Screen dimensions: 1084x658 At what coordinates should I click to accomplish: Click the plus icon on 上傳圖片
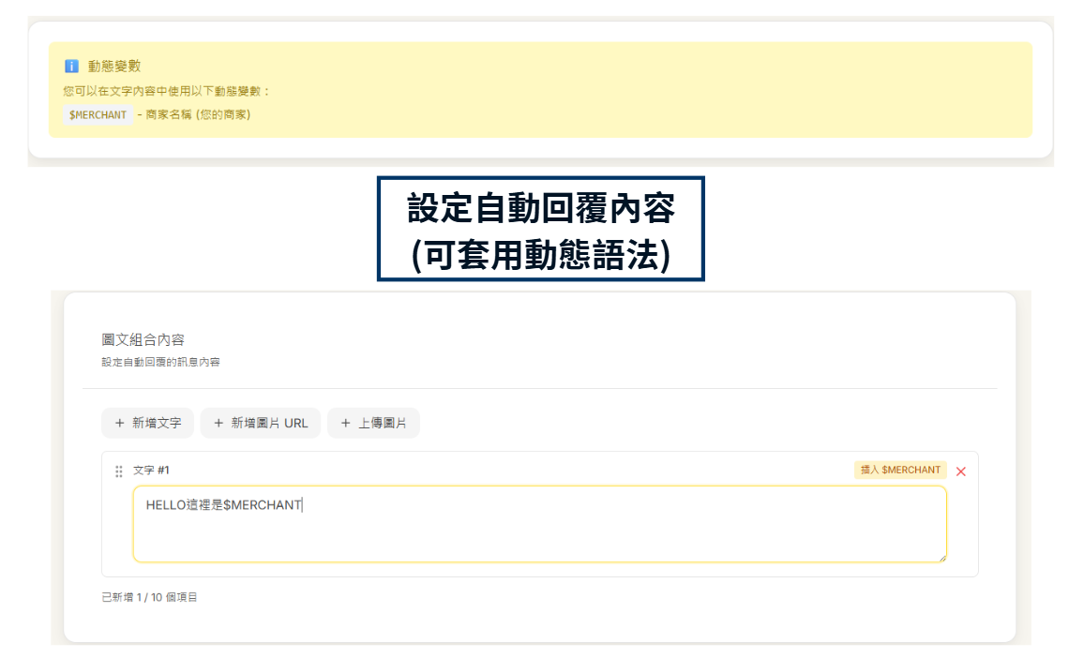point(345,424)
